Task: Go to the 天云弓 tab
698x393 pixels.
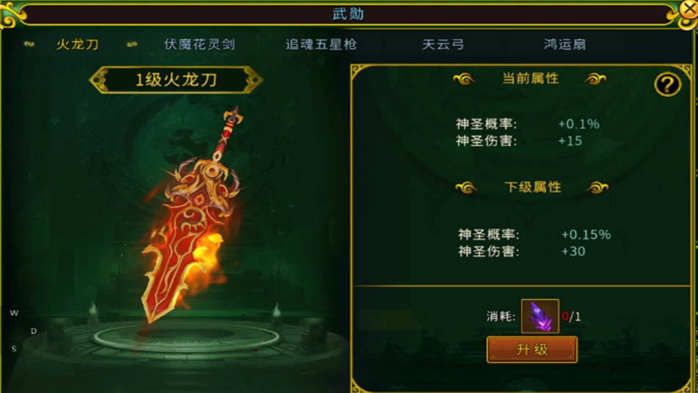Action: pos(443,44)
